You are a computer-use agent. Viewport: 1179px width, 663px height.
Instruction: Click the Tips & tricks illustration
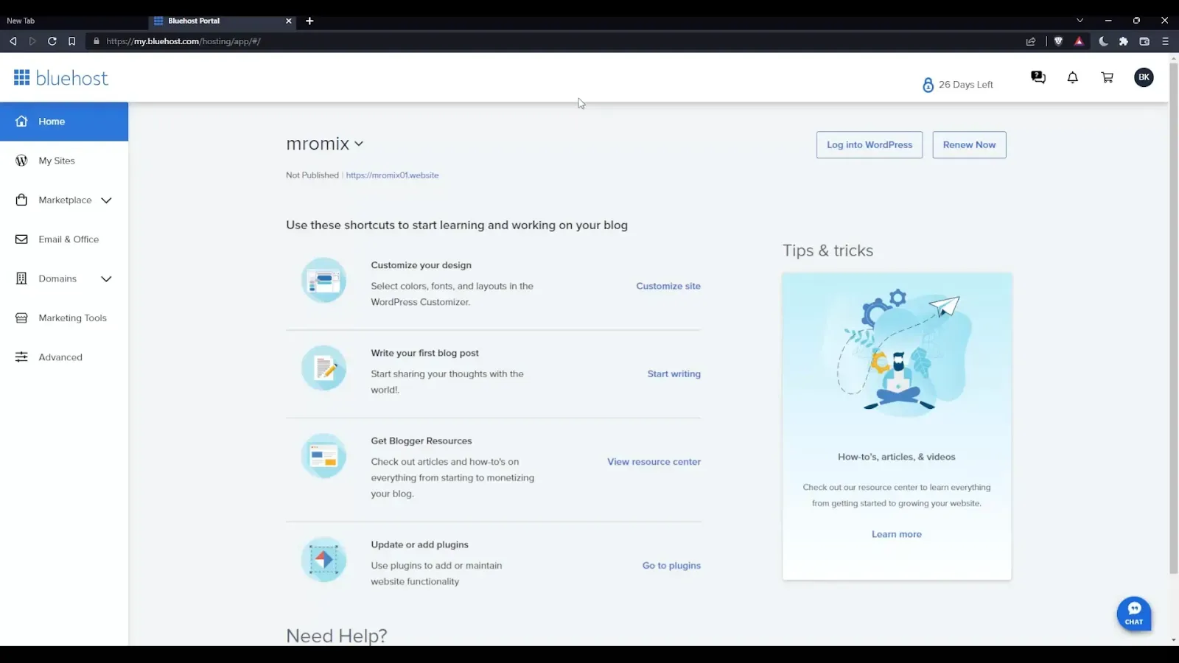click(x=897, y=354)
